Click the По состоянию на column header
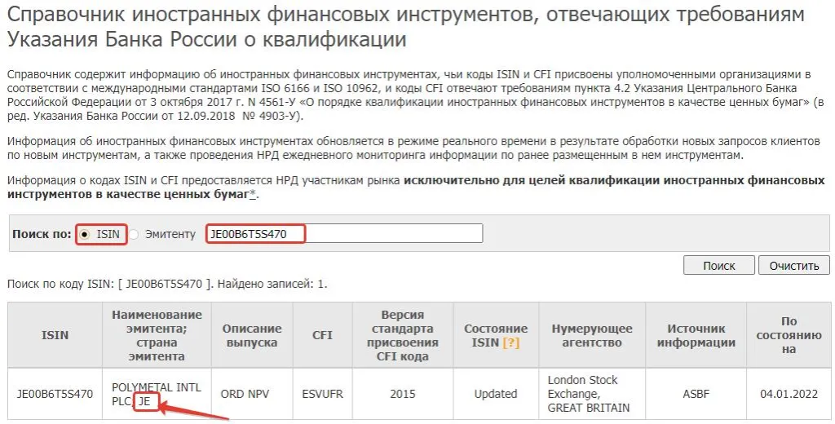835x424 pixels. tap(789, 335)
